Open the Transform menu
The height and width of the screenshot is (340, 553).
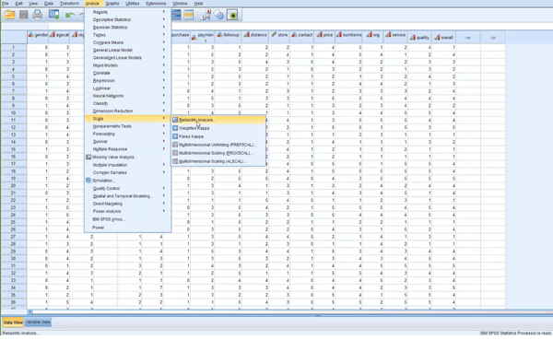point(69,4)
